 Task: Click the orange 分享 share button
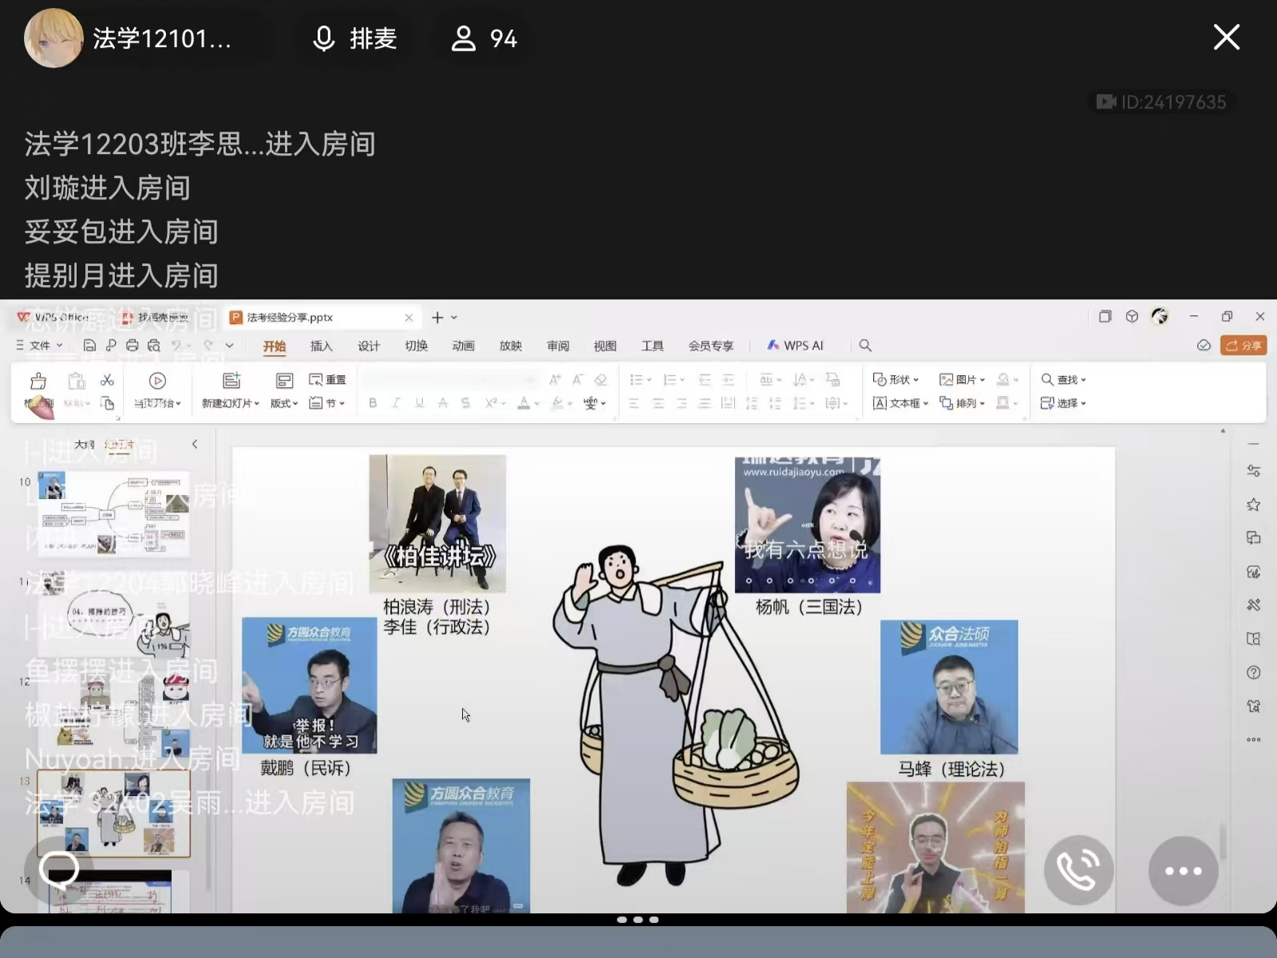[x=1243, y=346]
